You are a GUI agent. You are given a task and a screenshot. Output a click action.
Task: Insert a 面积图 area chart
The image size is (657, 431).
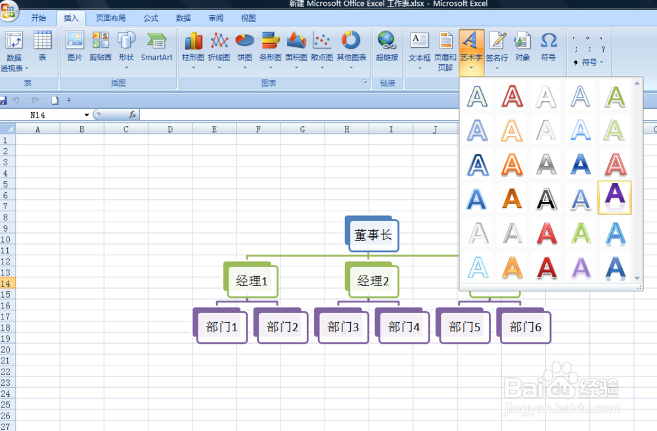point(296,49)
